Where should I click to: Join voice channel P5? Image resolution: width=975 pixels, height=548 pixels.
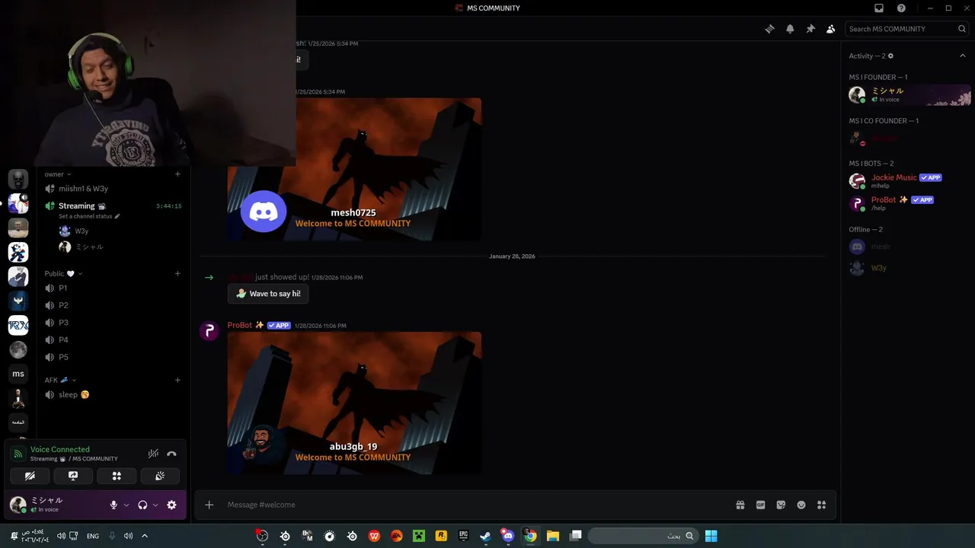[113, 357]
